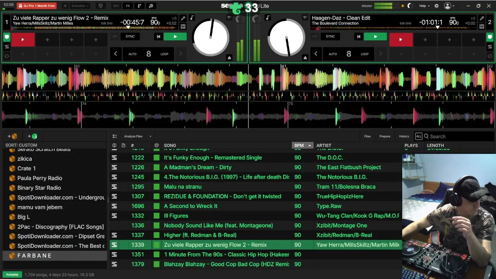Open the Files tab
Image resolution: width=496 pixels, height=279 pixels.
pos(367,136)
